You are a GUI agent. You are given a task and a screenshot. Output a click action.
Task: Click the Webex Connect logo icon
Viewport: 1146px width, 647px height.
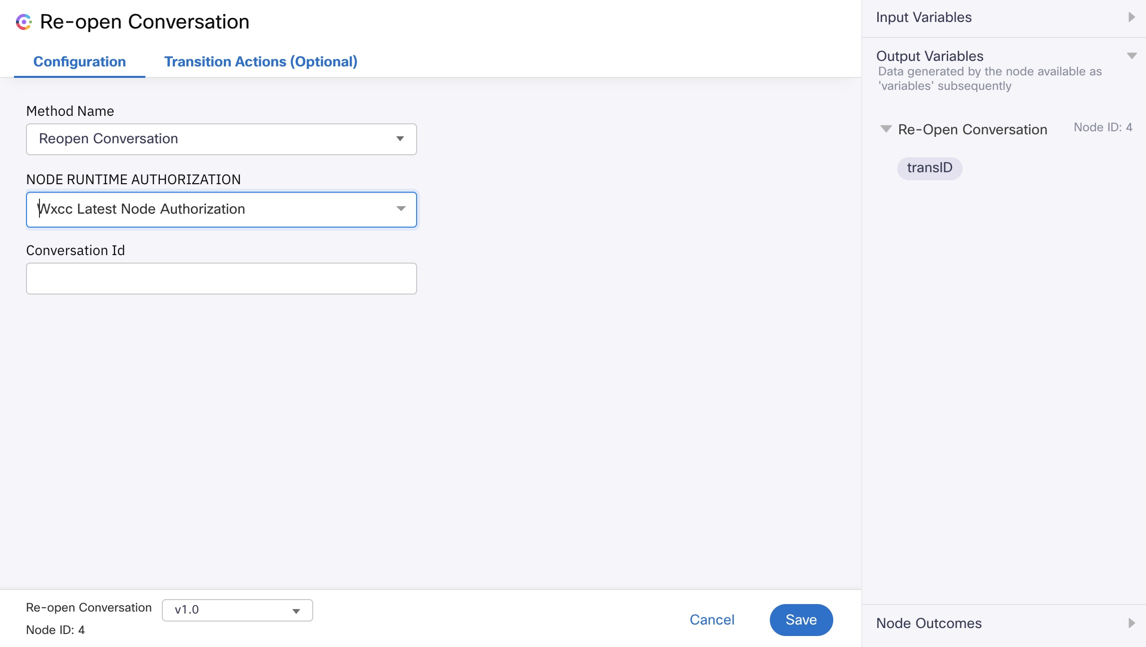point(23,22)
